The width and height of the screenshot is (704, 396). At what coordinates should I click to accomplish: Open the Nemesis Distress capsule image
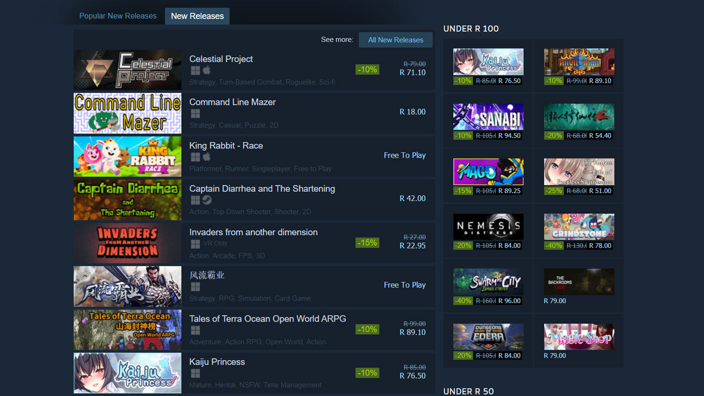coord(488,227)
